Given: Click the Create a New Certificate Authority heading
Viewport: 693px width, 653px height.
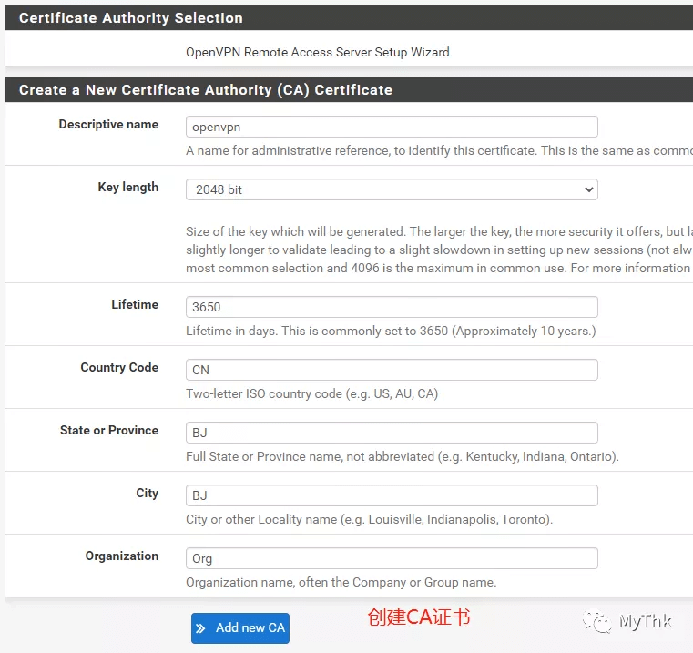Looking at the screenshot, I should (x=206, y=90).
